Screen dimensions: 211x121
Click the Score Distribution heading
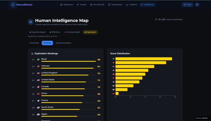point(120,53)
